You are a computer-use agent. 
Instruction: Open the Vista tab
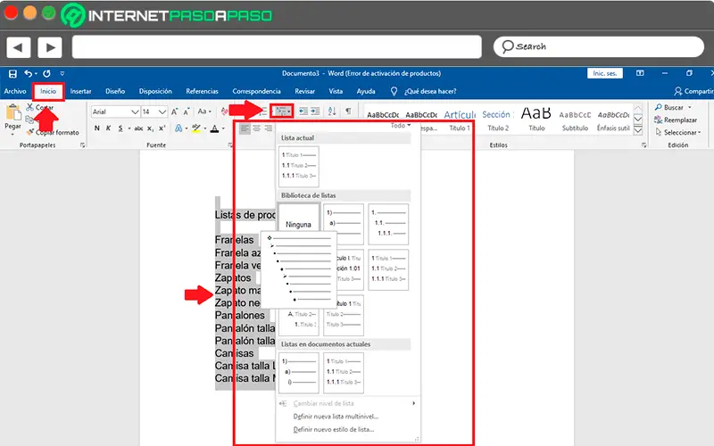[x=336, y=91]
